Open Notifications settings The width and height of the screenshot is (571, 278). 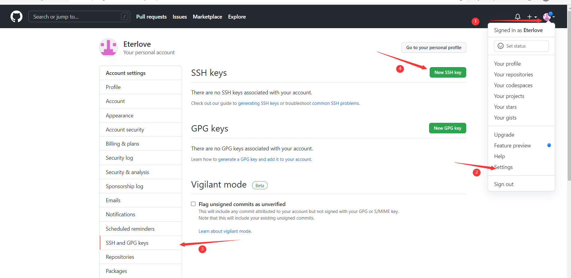[x=141, y=214]
